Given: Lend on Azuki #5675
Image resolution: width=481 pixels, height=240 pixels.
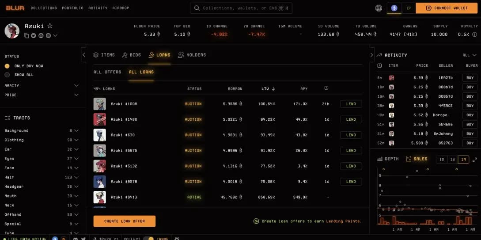Looking at the screenshot, I should coord(351,151).
